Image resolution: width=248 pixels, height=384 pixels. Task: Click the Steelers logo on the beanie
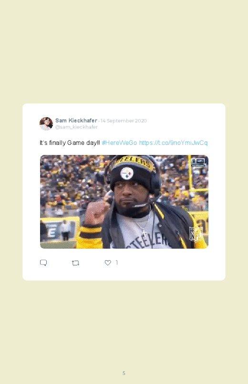[x=127, y=174]
